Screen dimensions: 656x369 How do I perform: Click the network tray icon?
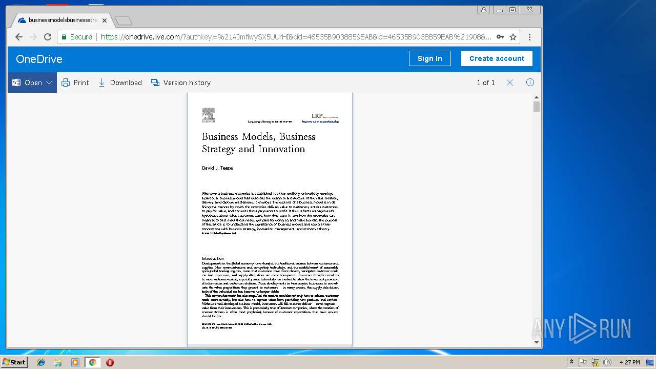click(595, 362)
